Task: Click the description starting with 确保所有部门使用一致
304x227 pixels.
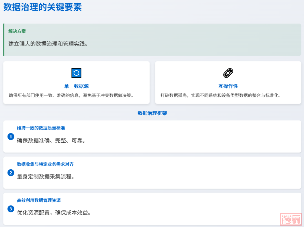Action: coord(71,95)
